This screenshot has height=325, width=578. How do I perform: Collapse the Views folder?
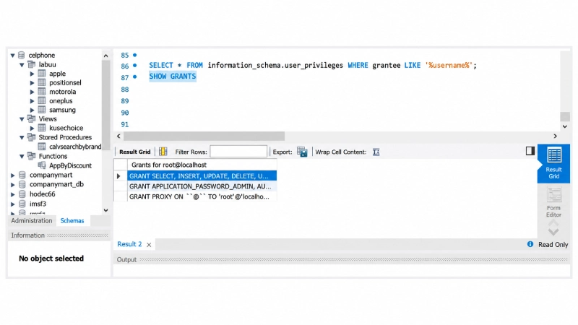(22, 119)
